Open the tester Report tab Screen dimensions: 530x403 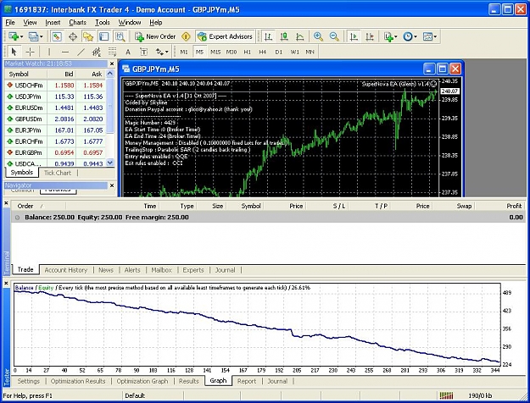click(247, 381)
